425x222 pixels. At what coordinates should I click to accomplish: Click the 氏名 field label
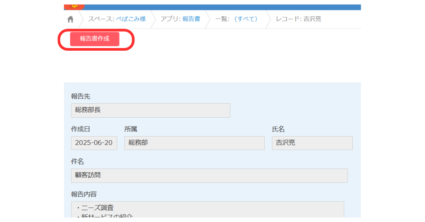coord(278,129)
